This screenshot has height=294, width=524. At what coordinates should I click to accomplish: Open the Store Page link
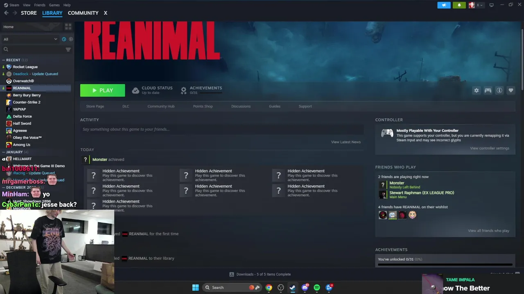point(95,106)
